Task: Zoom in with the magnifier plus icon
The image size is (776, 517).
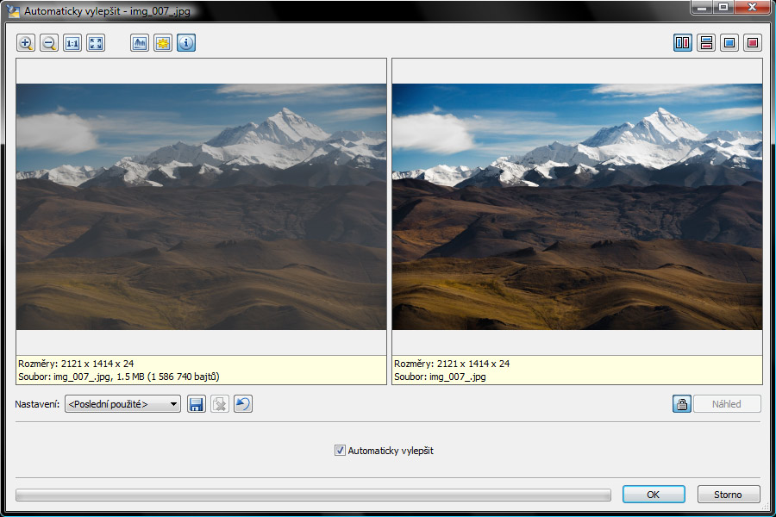Action: click(x=26, y=43)
